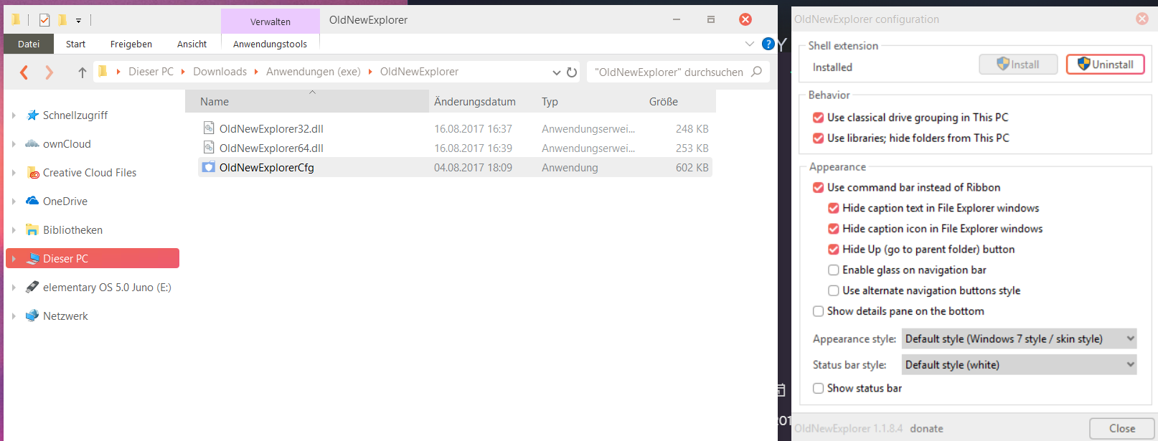Image resolution: width=1158 pixels, height=441 pixels.
Task: Go up to the parent folder
Action: pyautogui.click(x=83, y=72)
